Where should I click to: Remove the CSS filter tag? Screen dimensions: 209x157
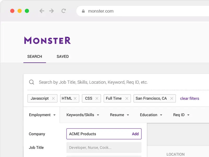[97, 98]
